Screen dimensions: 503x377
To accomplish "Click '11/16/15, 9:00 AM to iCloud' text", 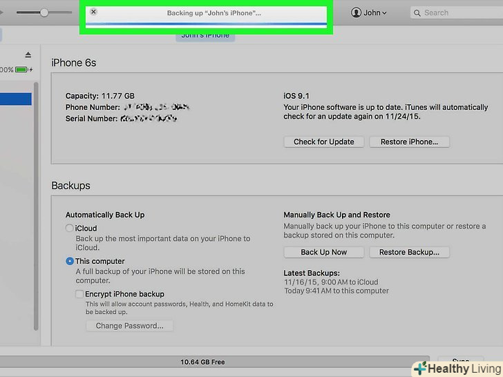I will pos(331,282).
